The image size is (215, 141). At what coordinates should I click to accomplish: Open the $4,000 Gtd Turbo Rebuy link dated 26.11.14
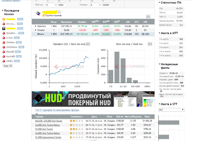[48, 125]
